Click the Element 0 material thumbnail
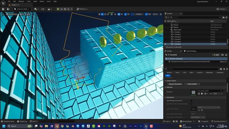The image size is (229, 129). pyautogui.click(x=193, y=92)
